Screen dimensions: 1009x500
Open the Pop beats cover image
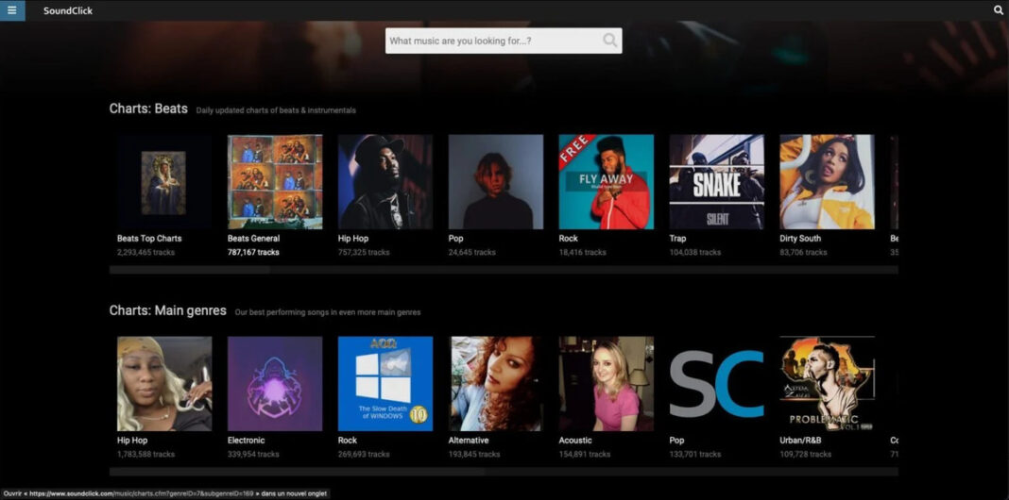[x=495, y=182]
